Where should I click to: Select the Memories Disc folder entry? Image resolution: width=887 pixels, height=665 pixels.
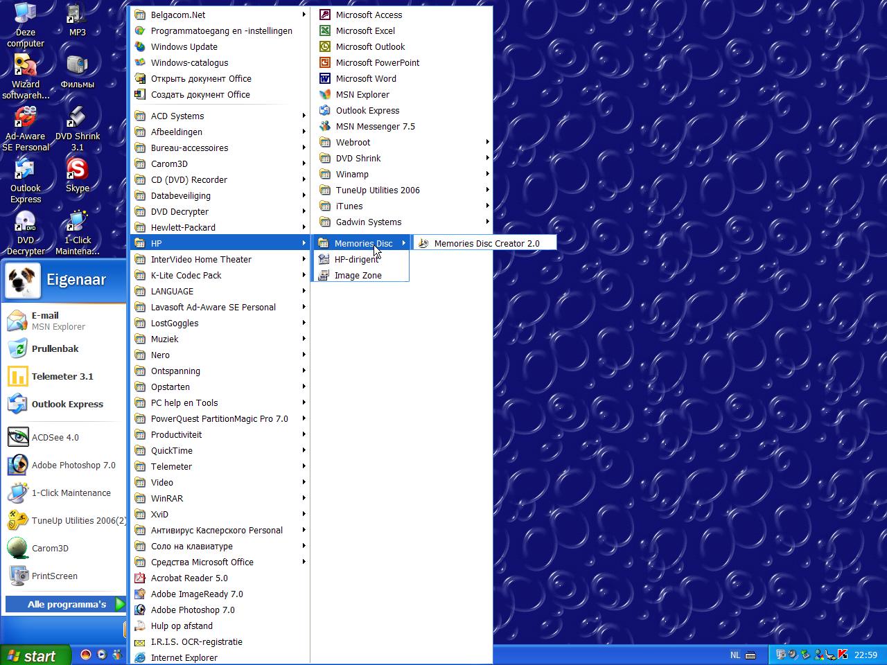[x=361, y=243]
